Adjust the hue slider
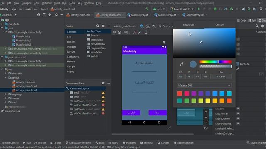This screenshot has height=149, width=266. coord(215,62)
